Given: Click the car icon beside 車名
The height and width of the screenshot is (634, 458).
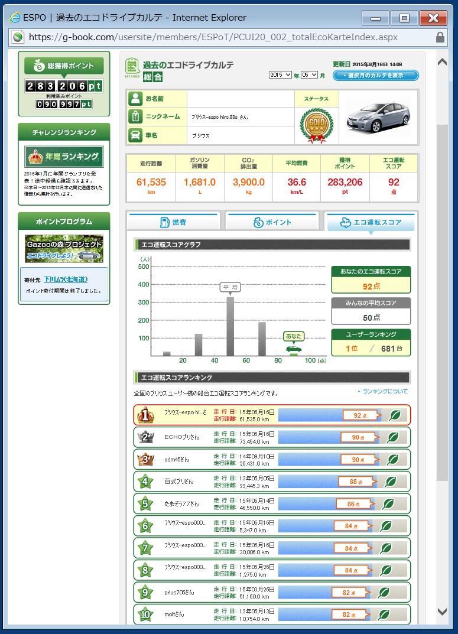Looking at the screenshot, I should pos(135,135).
